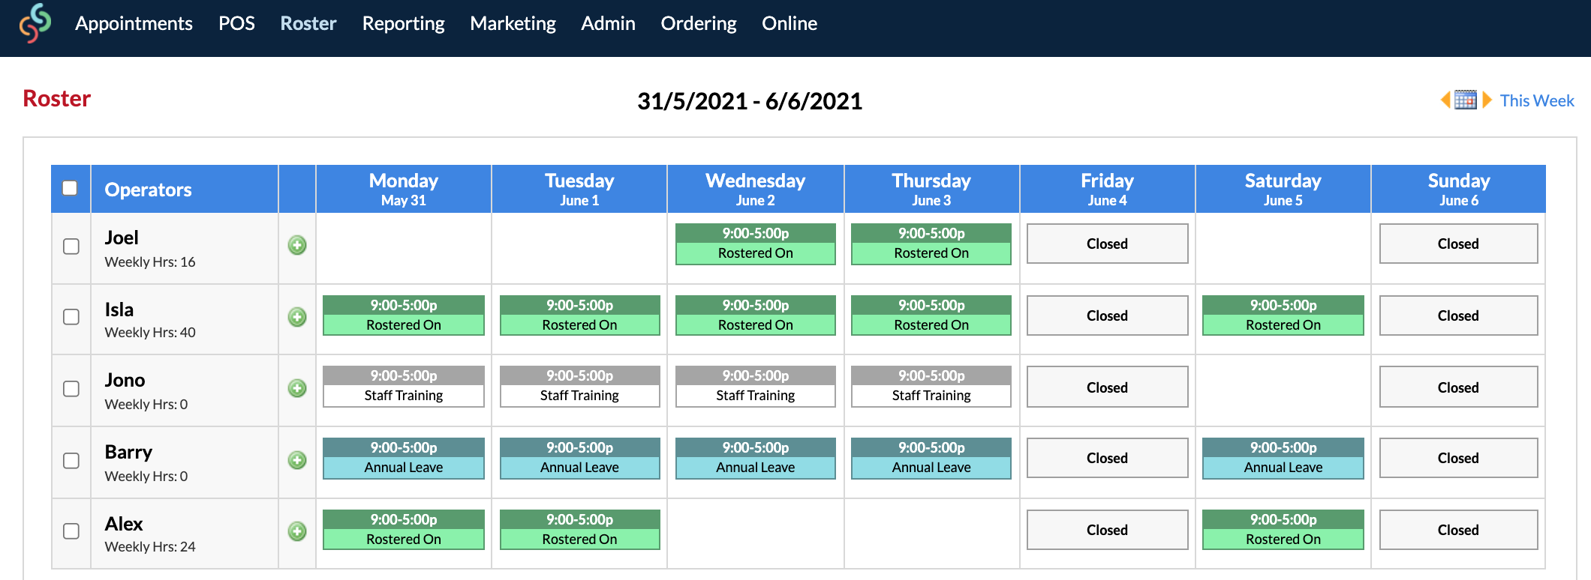Click Barry's green add shift icon

coord(297,460)
